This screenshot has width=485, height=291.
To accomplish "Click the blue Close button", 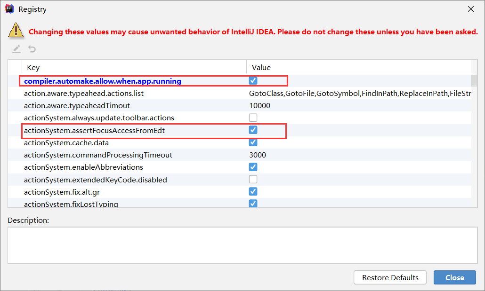I will click(455, 277).
